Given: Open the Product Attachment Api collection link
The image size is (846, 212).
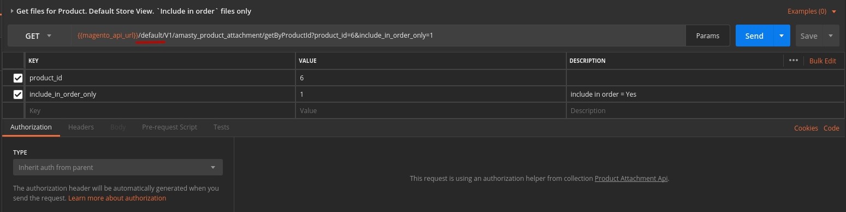Looking at the screenshot, I should coord(631,178).
